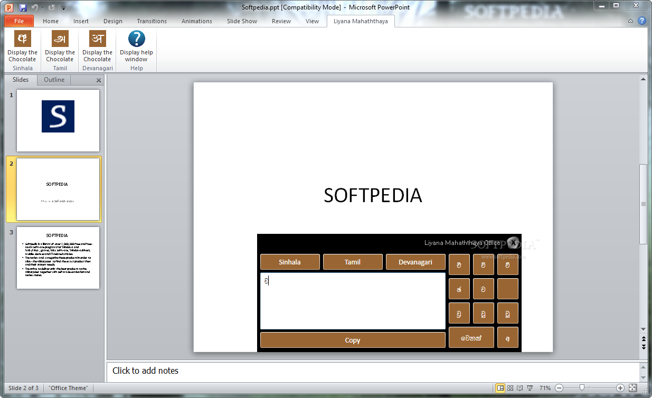Select the Liyana Mahaththaya ribbon tab
The width and height of the screenshot is (652, 398).
click(x=361, y=21)
